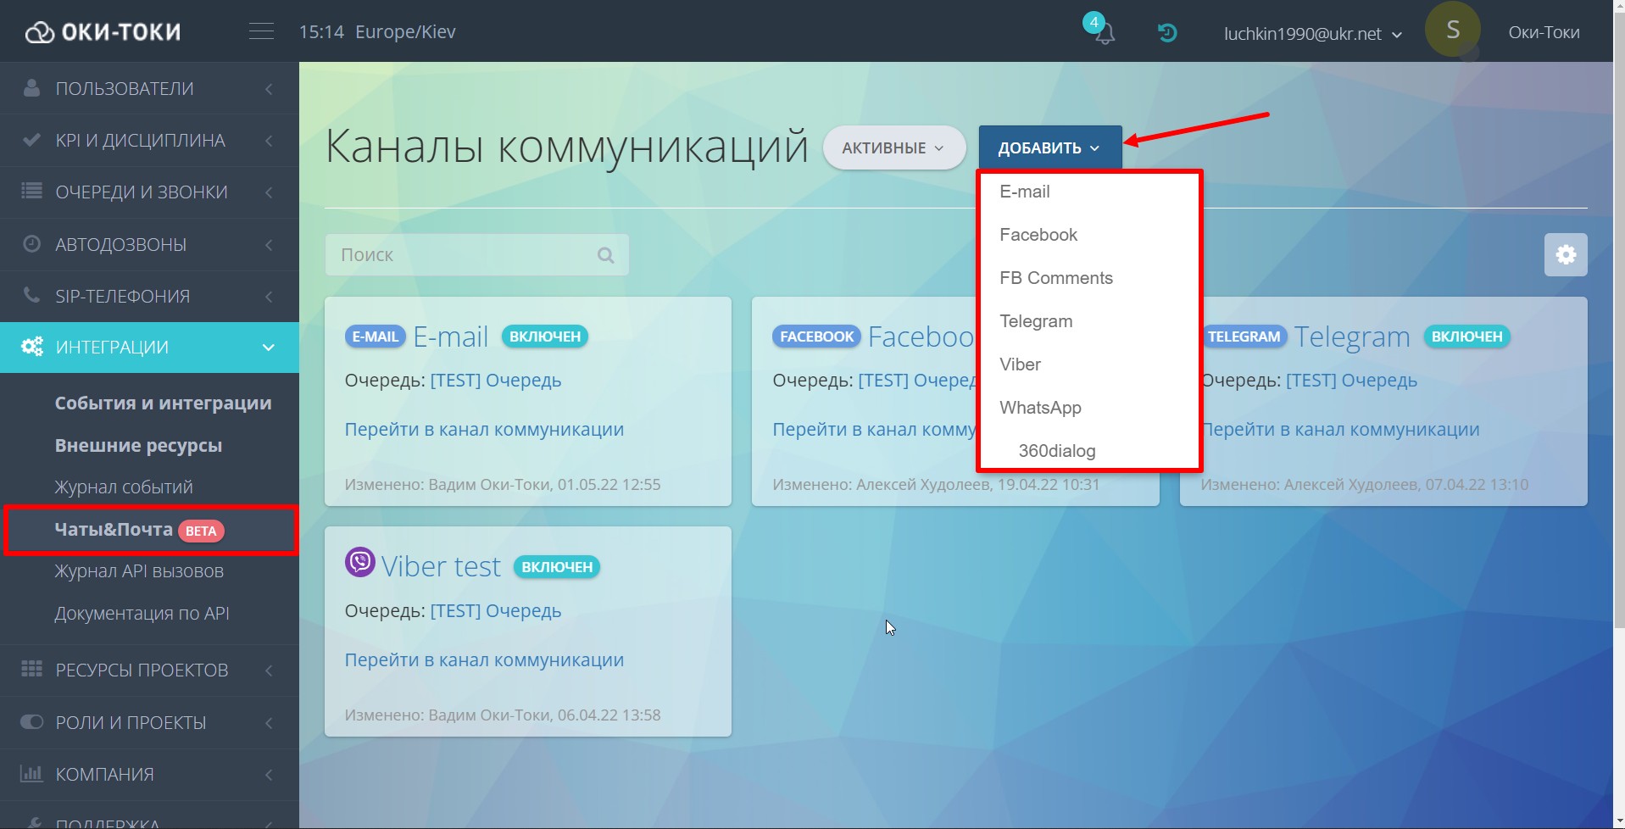Open Журнал API вызовов page
Screen dimensions: 1625x829
139,570
